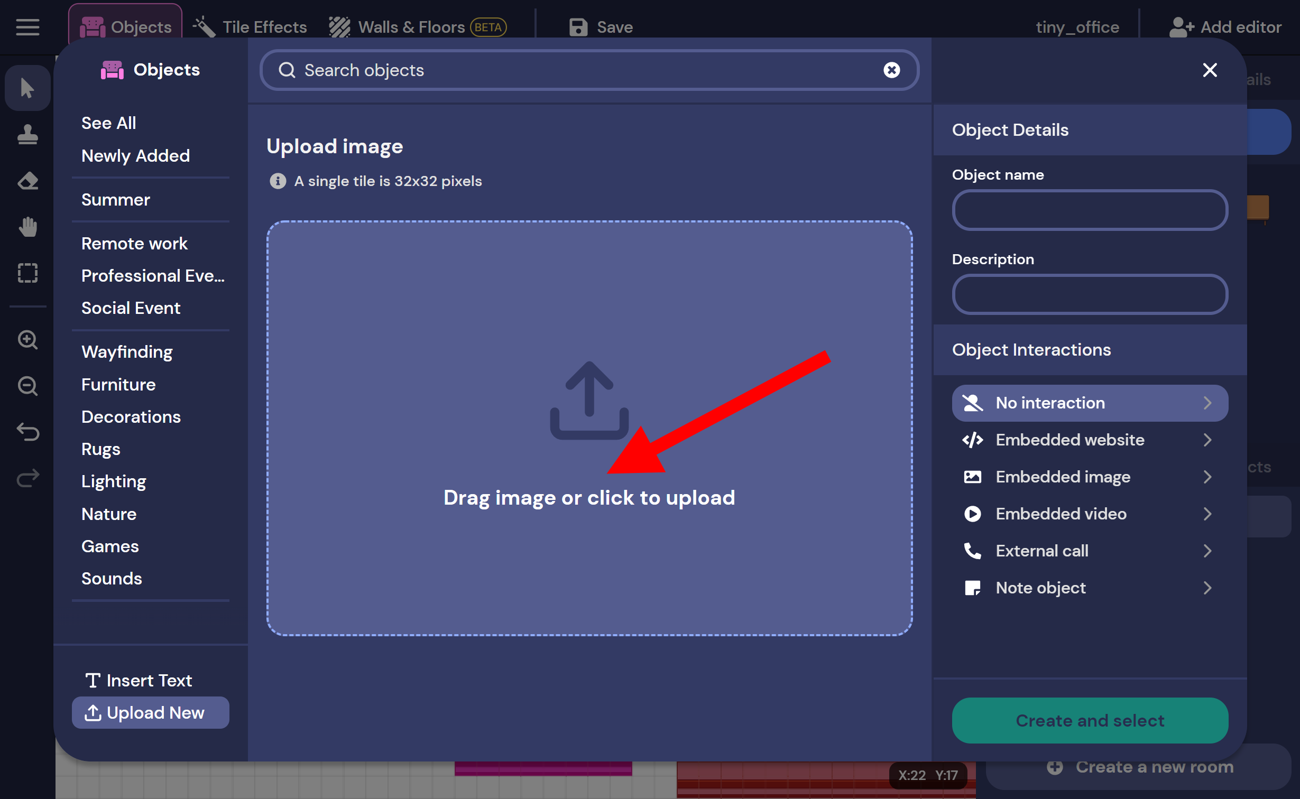Viewport: 1300px width, 799px height.
Task: Activate the hand pan tool
Action: 27,227
